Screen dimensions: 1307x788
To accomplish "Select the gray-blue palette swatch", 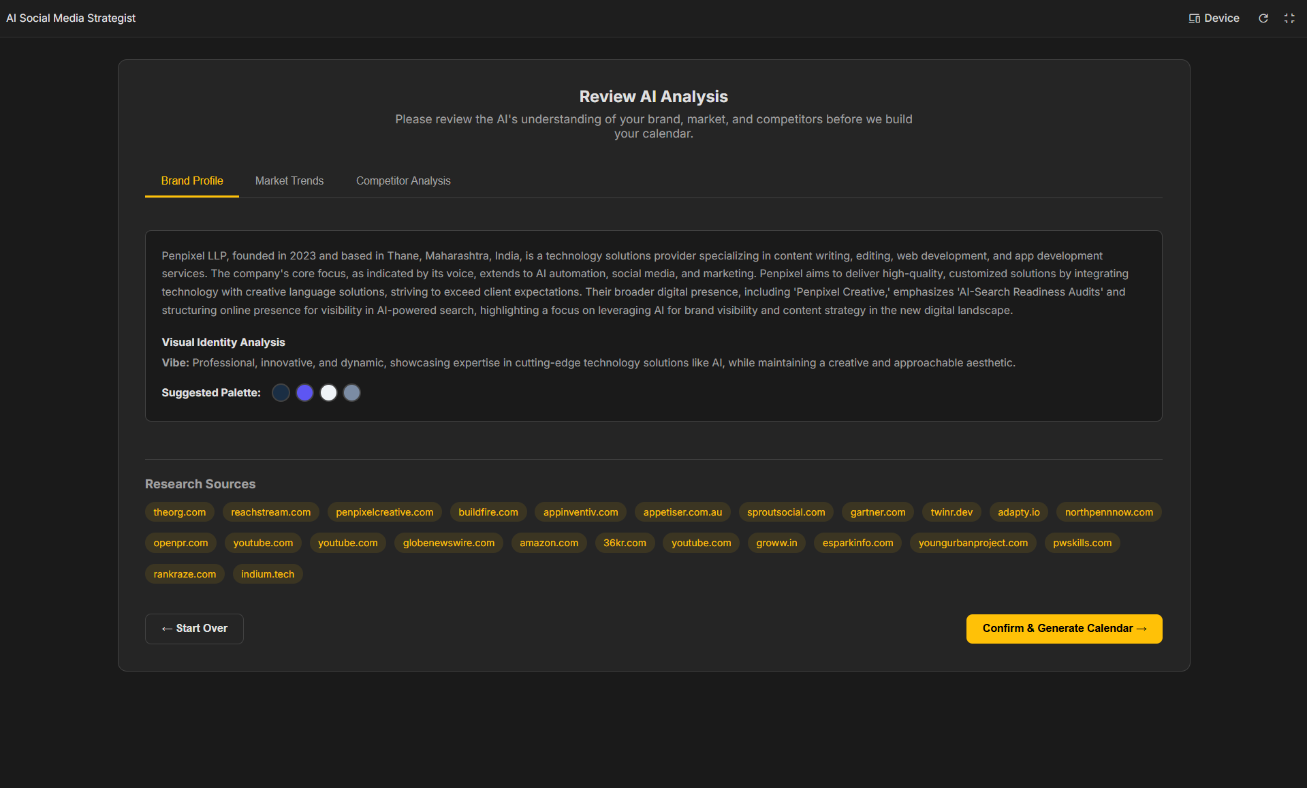I will (351, 392).
